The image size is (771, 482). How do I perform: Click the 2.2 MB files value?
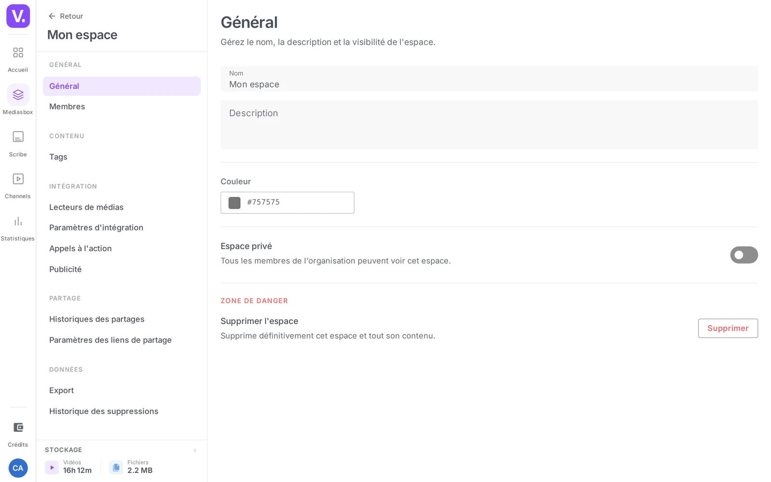pos(140,470)
